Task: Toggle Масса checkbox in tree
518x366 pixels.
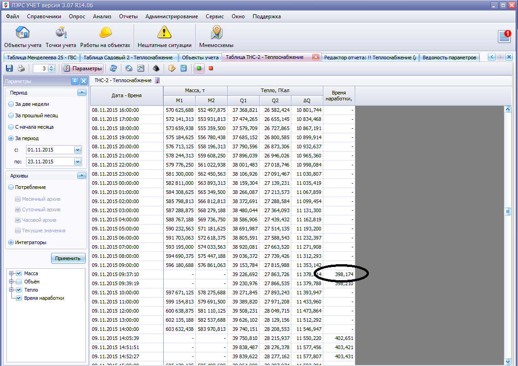Action: pyautogui.click(x=19, y=273)
